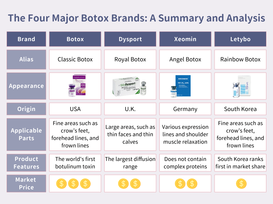Click the Letybo column header
Viewport: 273px width, 204px height.
(x=240, y=39)
